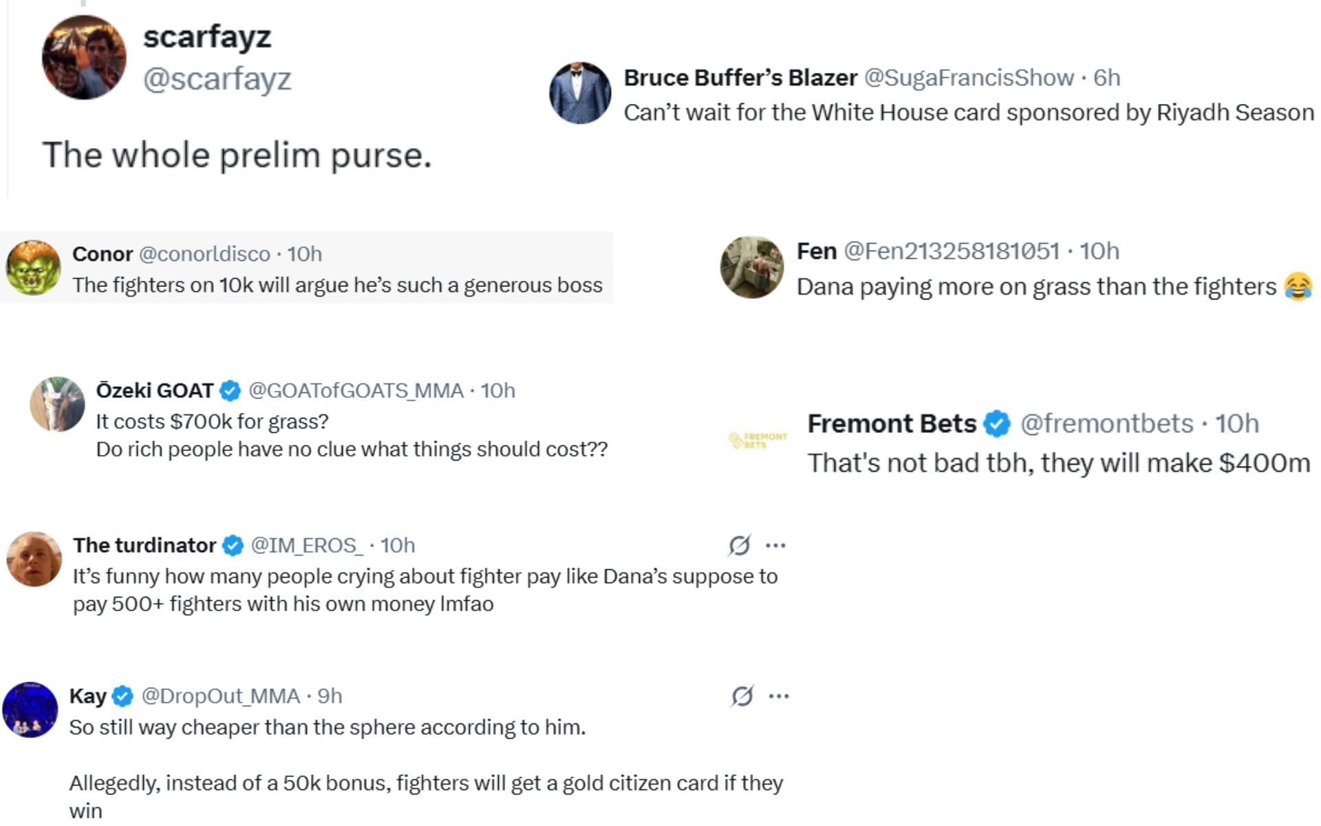This screenshot has width=1321, height=826.
Task: Open the more options menu on The turdinator's tweet
Action: (x=775, y=546)
